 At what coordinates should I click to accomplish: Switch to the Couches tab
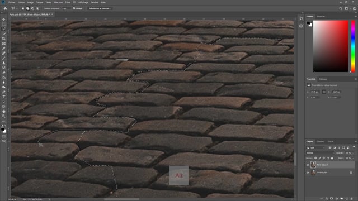pos(321,141)
